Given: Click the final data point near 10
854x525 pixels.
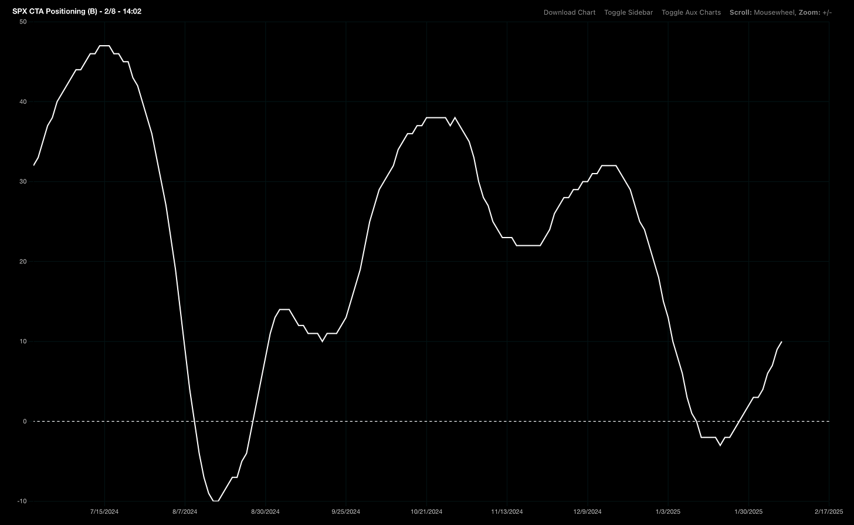Looking at the screenshot, I should tap(781, 341).
